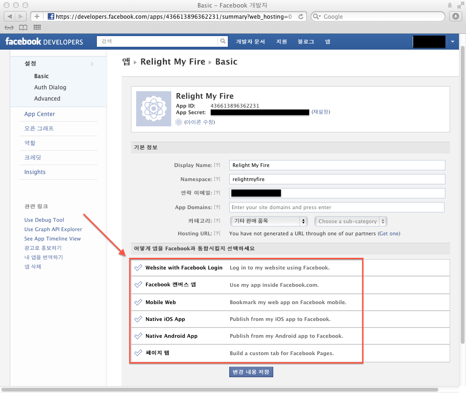This screenshot has height=393, width=466.
Task: Click the Safari reload page icon
Action: [301, 16]
